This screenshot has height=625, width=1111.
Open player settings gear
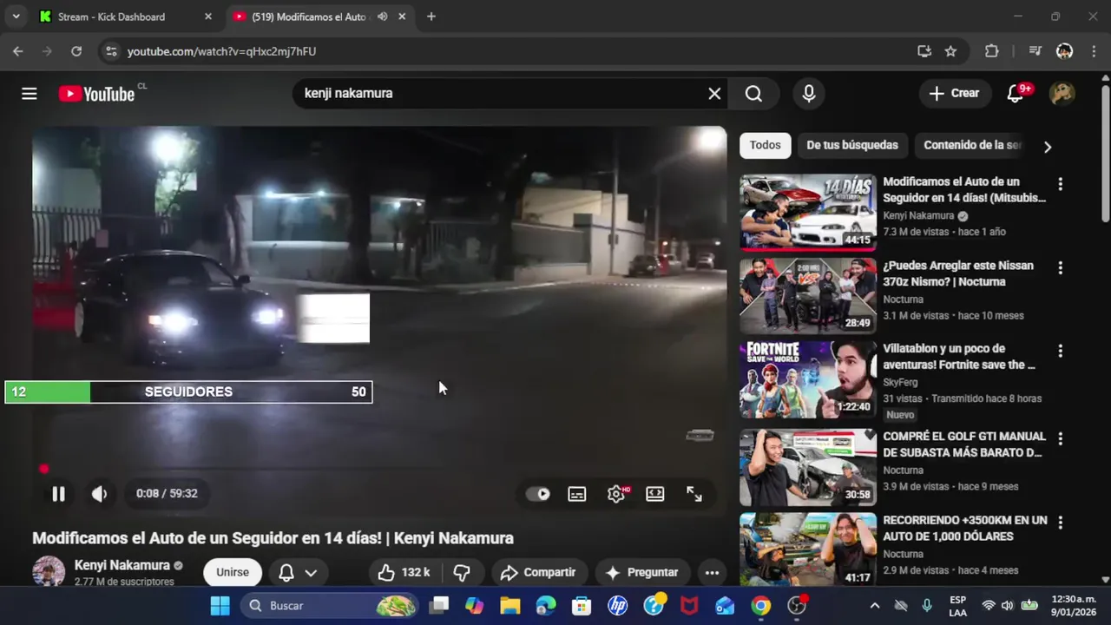pos(616,494)
